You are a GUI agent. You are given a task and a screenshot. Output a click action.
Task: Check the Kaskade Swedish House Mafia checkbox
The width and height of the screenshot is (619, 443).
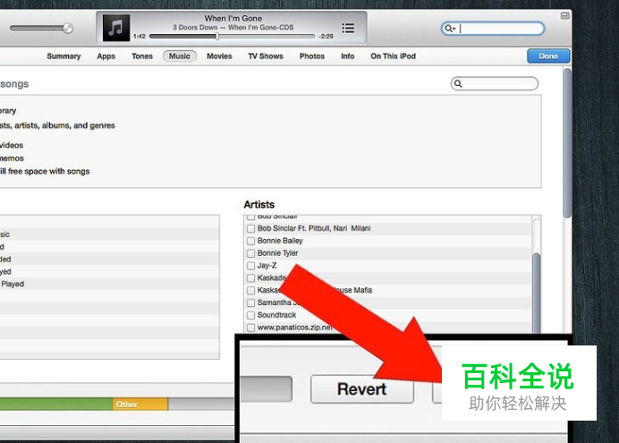click(x=250, y=291)
